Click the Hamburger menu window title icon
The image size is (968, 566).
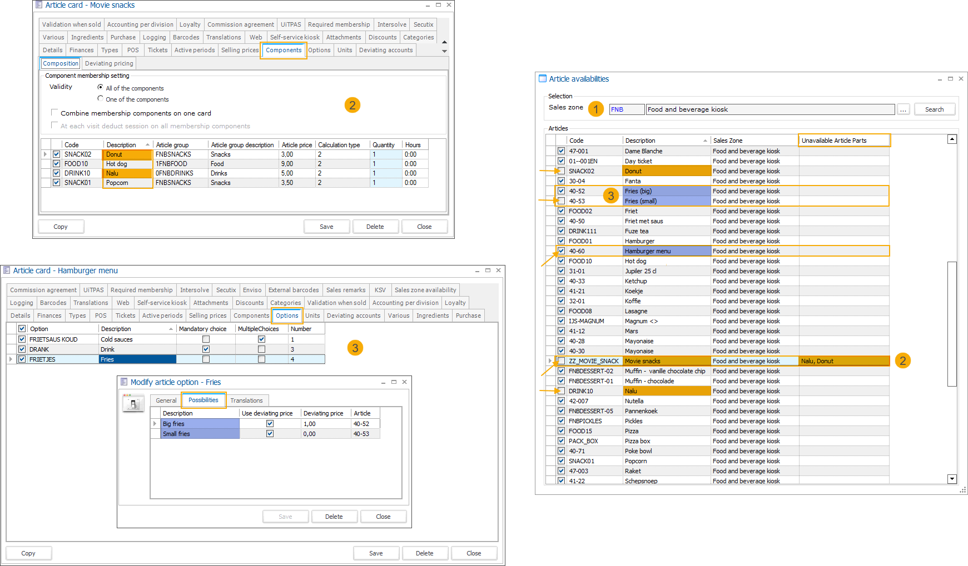point(7,271)
